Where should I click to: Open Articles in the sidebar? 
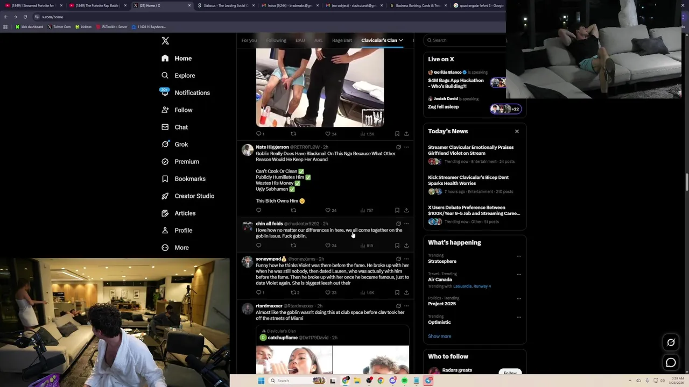tap(178, 213)
